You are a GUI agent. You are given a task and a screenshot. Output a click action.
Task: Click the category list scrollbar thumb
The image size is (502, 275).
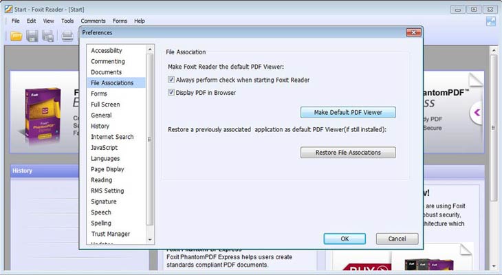coord(150,140)
